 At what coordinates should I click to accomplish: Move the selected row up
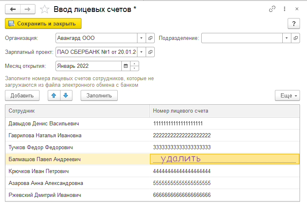[x=54, y=95]
